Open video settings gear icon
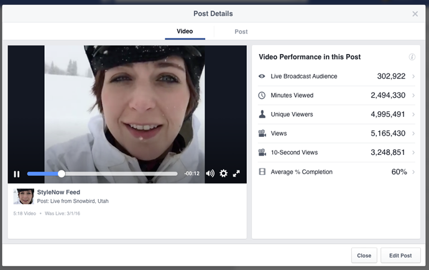 [224, 174]
